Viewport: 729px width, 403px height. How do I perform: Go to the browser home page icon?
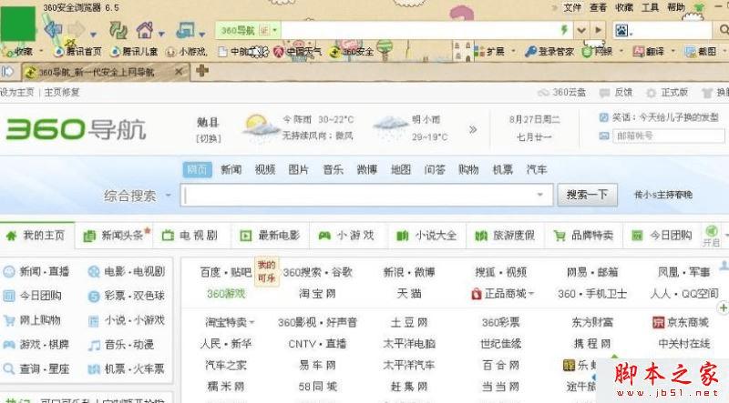pyautogui.click(x=145, y=31)
